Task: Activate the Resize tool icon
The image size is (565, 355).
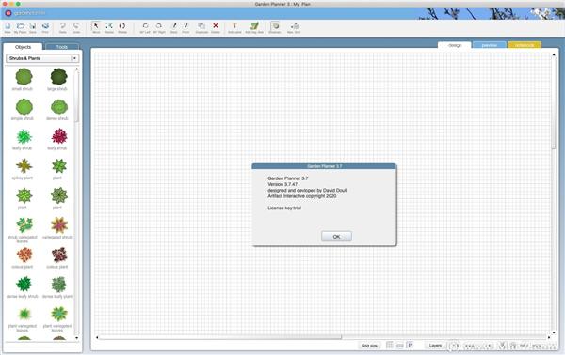Action: pyautogui.click(x=109, y=26)
